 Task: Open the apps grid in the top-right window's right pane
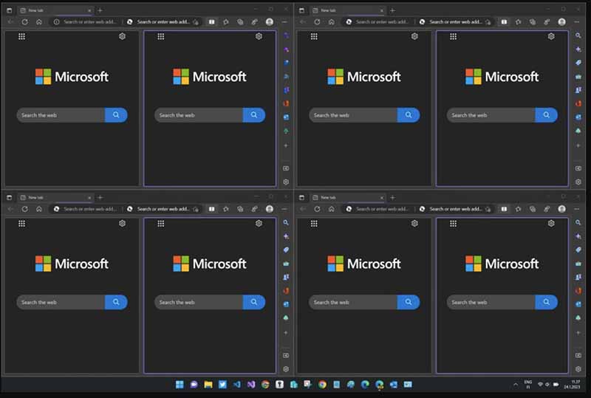click(453, 37)
